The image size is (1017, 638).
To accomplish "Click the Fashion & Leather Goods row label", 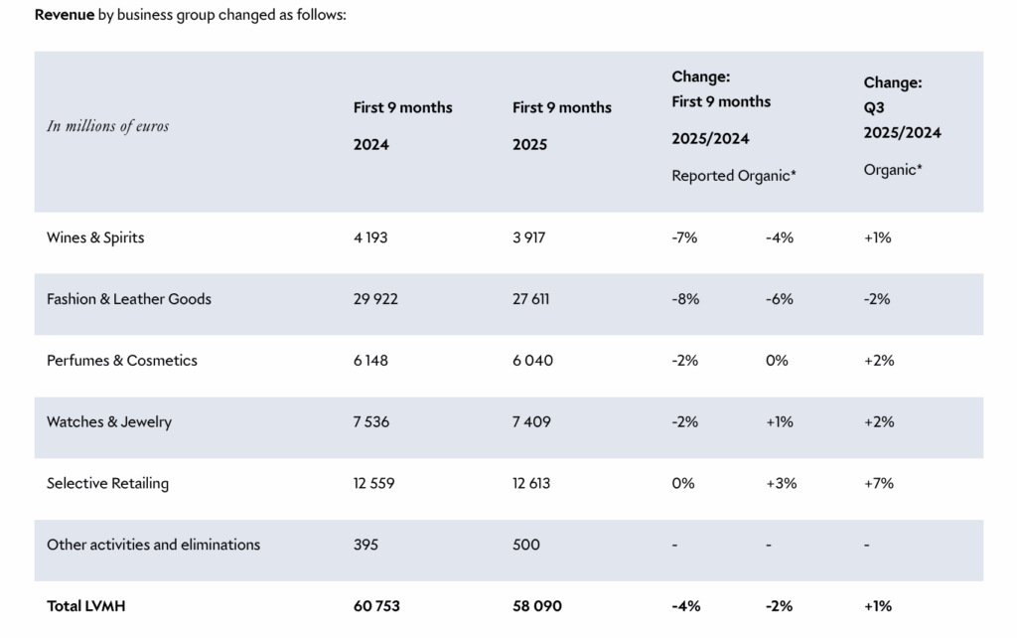I will 129,299.
